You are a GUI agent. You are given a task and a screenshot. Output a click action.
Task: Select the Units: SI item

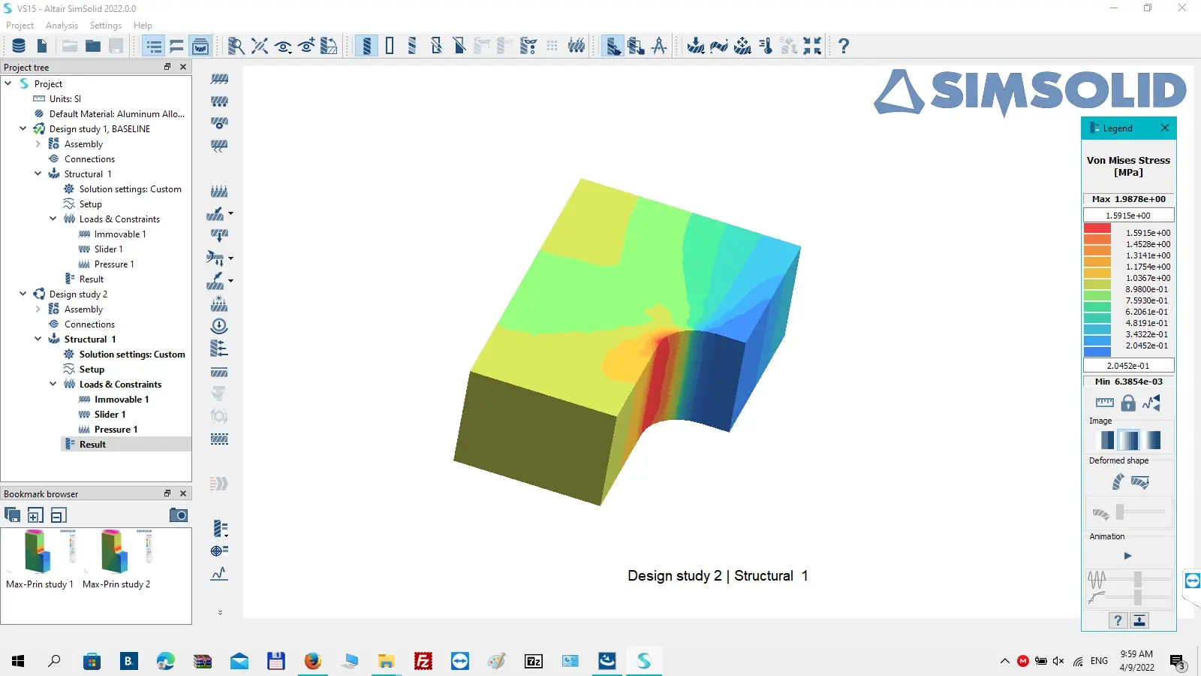[65, 99]
